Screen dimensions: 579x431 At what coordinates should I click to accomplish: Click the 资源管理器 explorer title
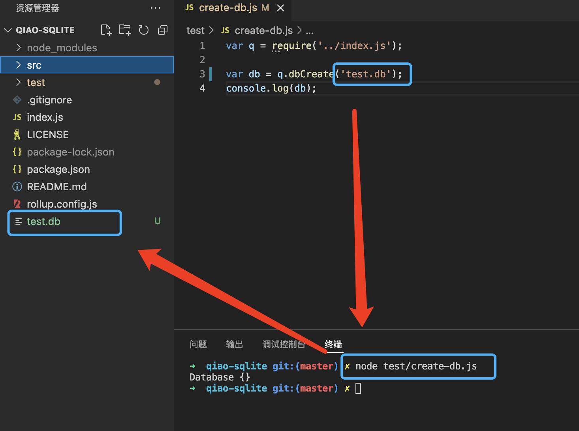[38, 8]
